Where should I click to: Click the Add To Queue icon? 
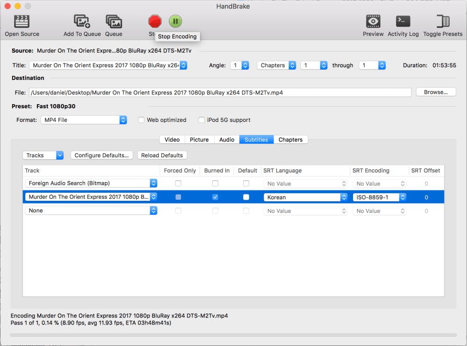click(x=82, y=21)
